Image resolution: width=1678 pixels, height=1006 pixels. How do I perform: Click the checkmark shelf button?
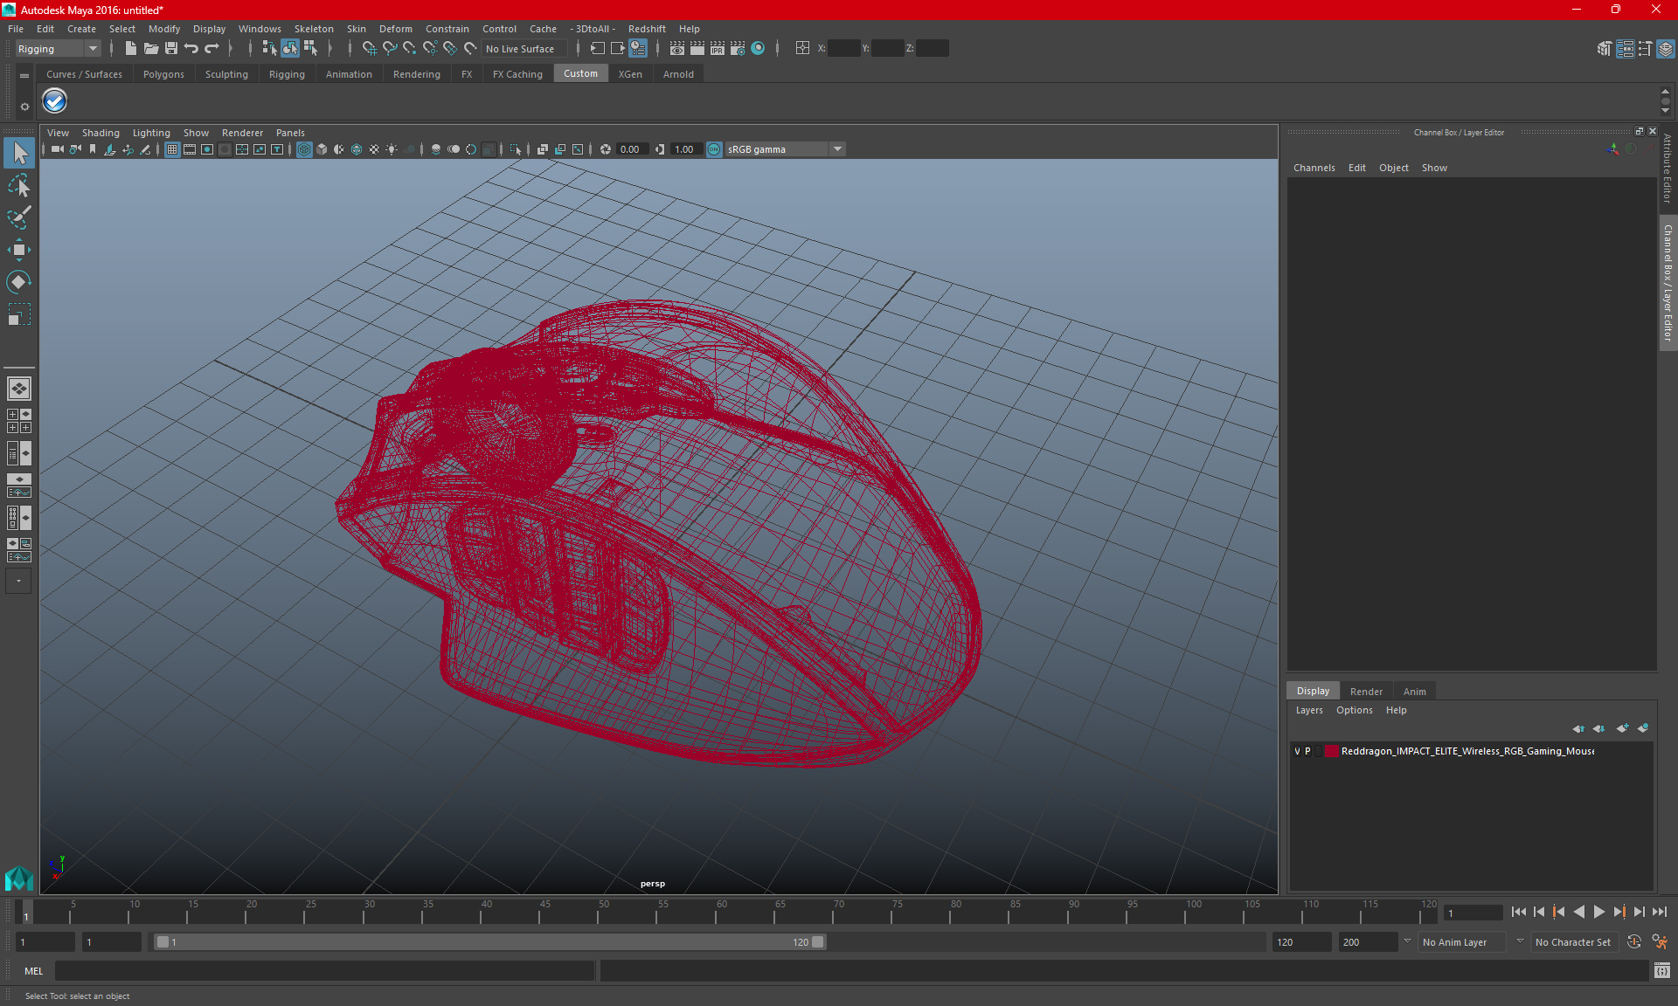click(x=54, y=101)
